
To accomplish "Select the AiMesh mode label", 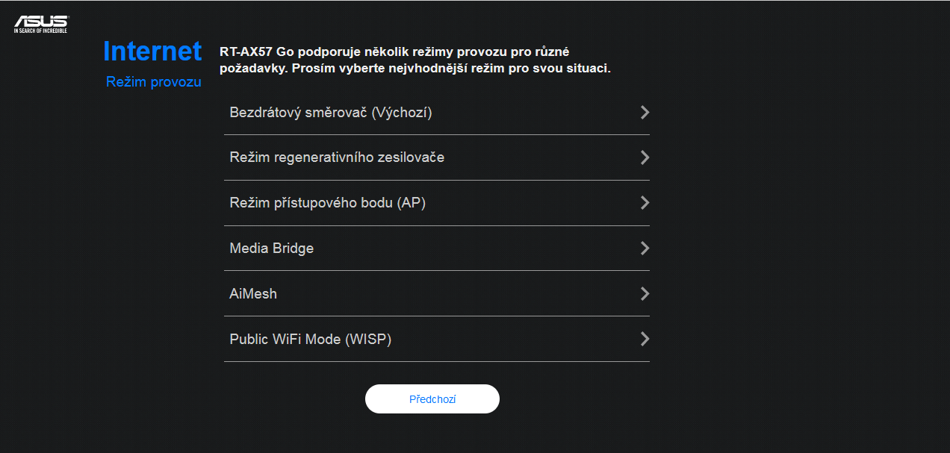I will (x=253, y=294).
